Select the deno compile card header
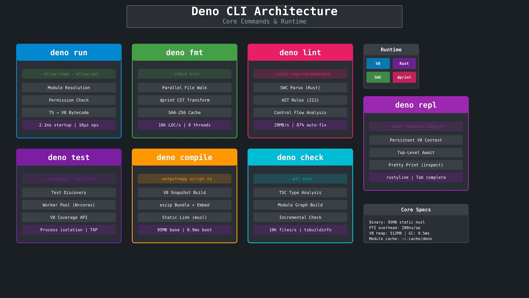Screen dimensions: 529x298 pyautogui.click(x=185, y=157)
